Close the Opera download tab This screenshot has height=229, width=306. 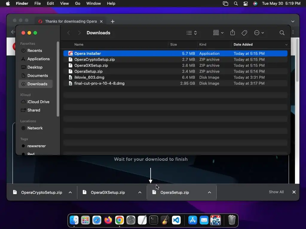[101, 21]
